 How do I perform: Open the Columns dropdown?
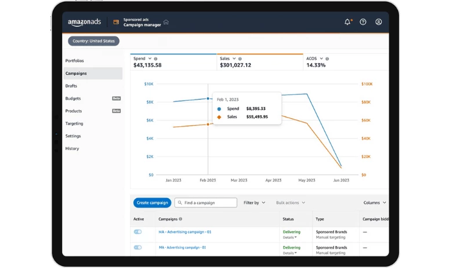tap(375, 203)
